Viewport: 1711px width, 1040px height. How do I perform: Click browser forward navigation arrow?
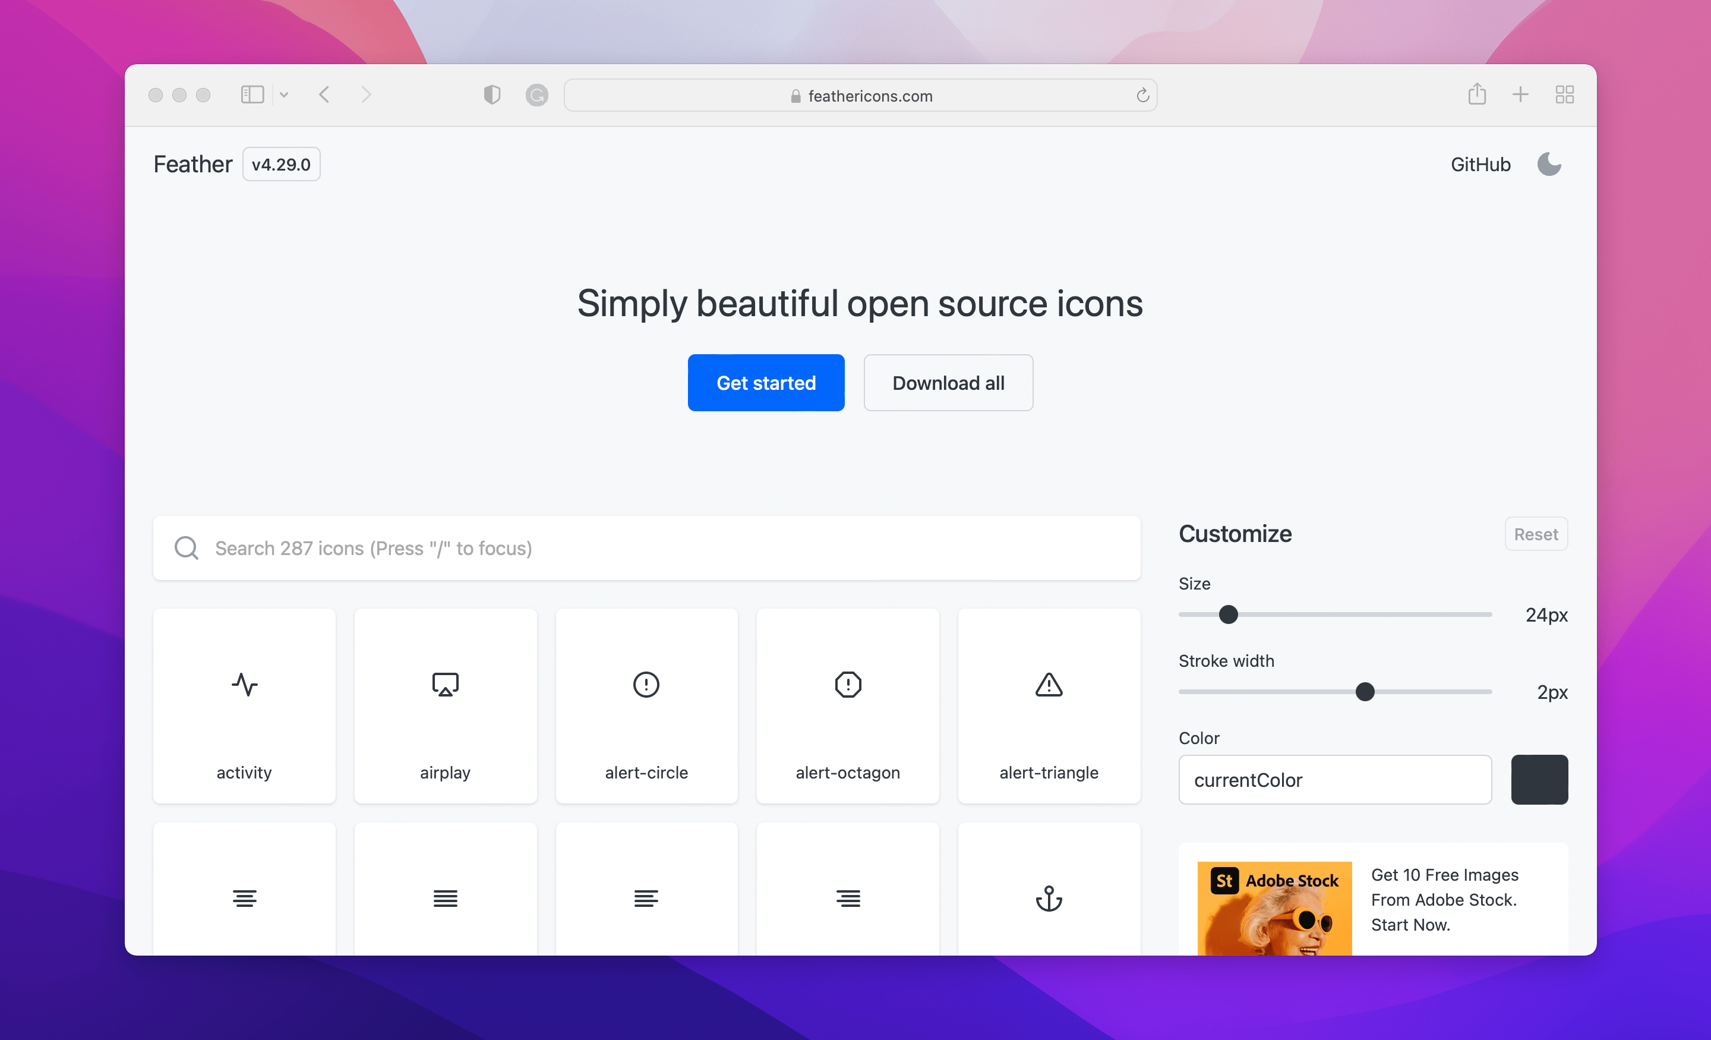coord(367,94)
